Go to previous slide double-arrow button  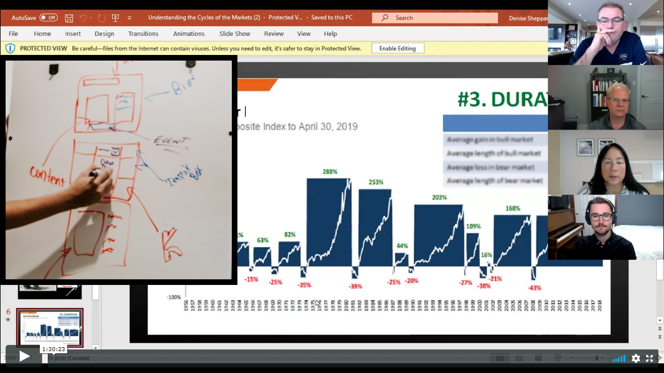click(660, 329)
